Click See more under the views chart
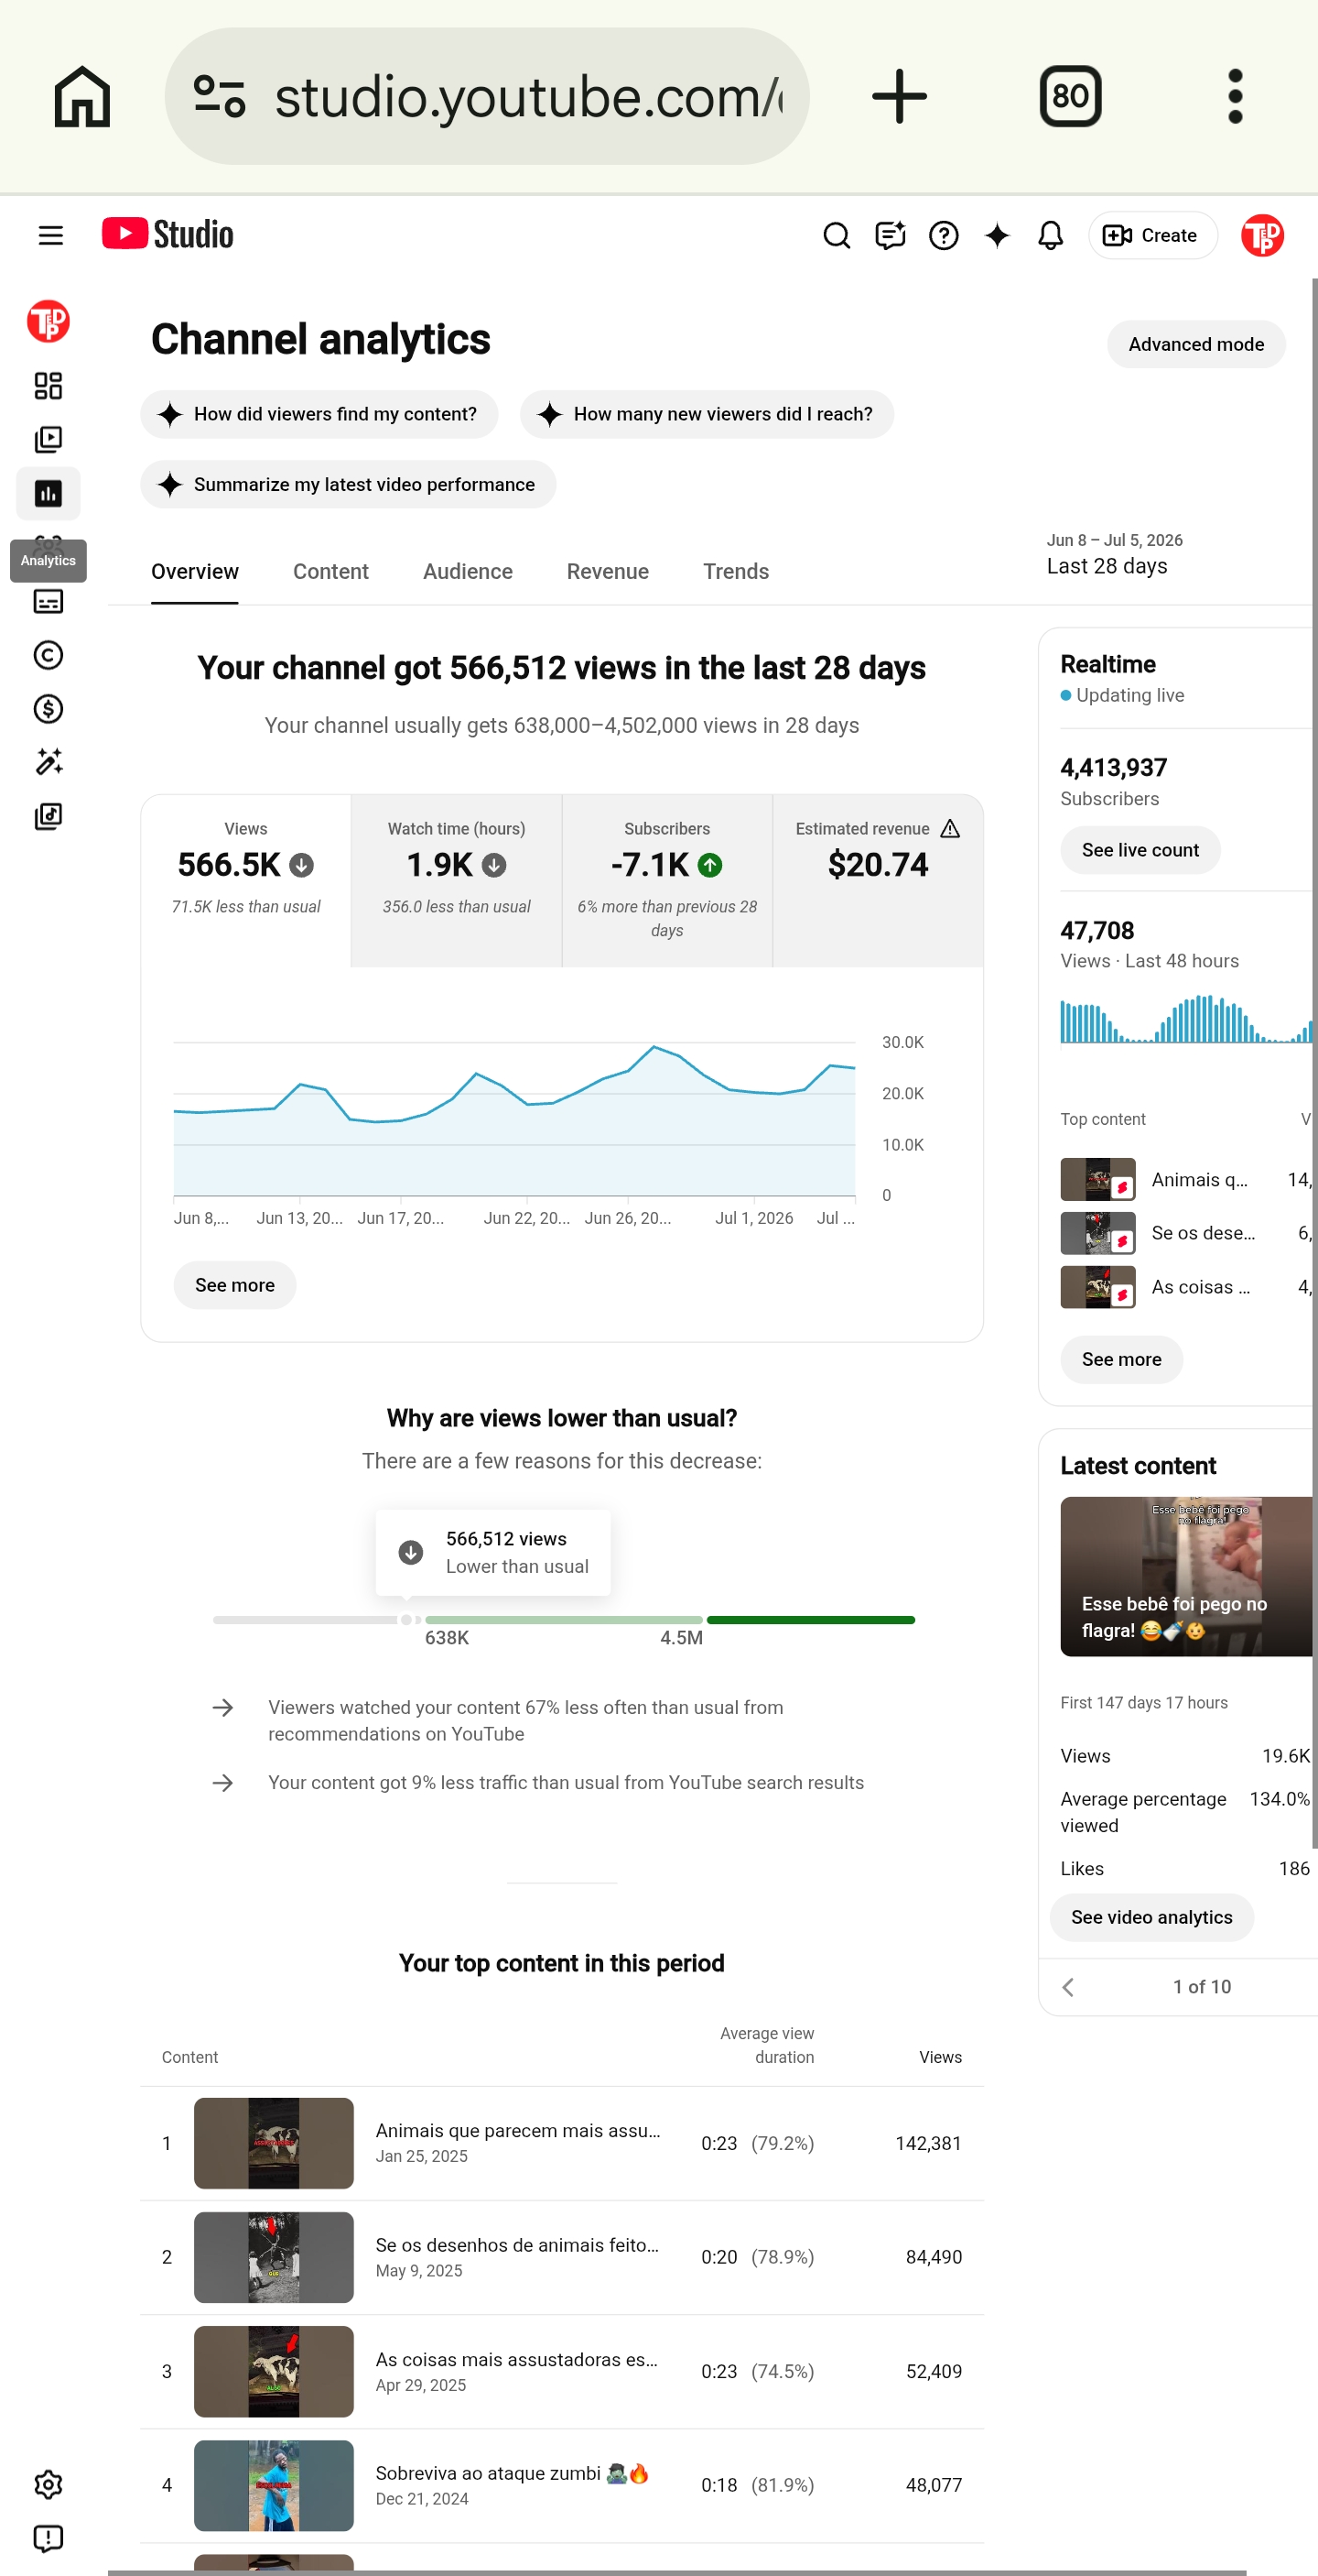This screenshot has height=2576, width=1318. (235, 1285)
